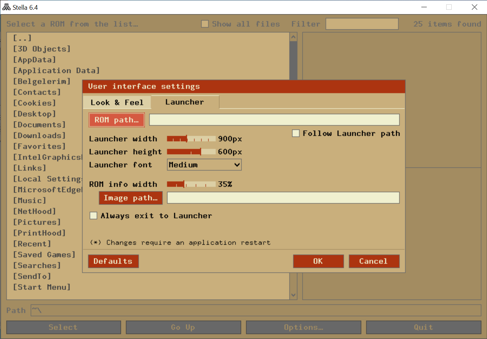
Task: Click the Image path text field
Action: pos(283,198)
